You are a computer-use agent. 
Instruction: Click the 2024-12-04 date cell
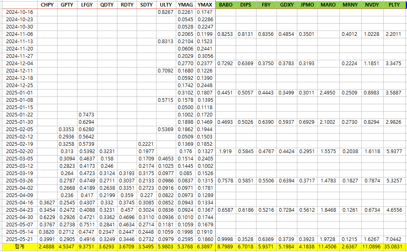20,64
